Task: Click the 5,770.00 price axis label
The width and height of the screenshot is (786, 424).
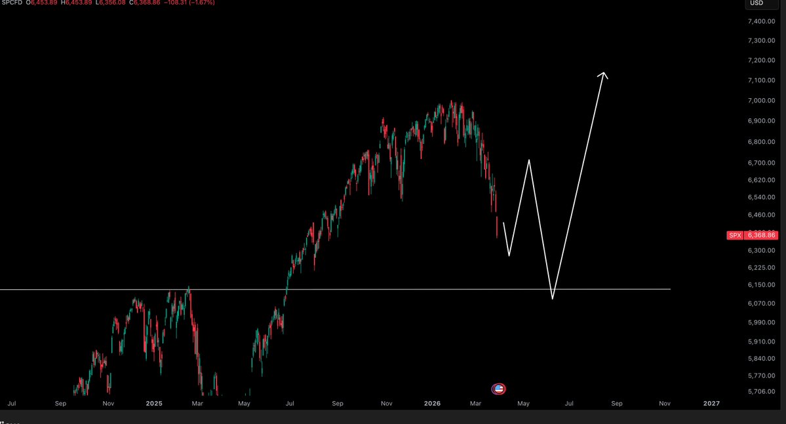Action: (761, 376)
